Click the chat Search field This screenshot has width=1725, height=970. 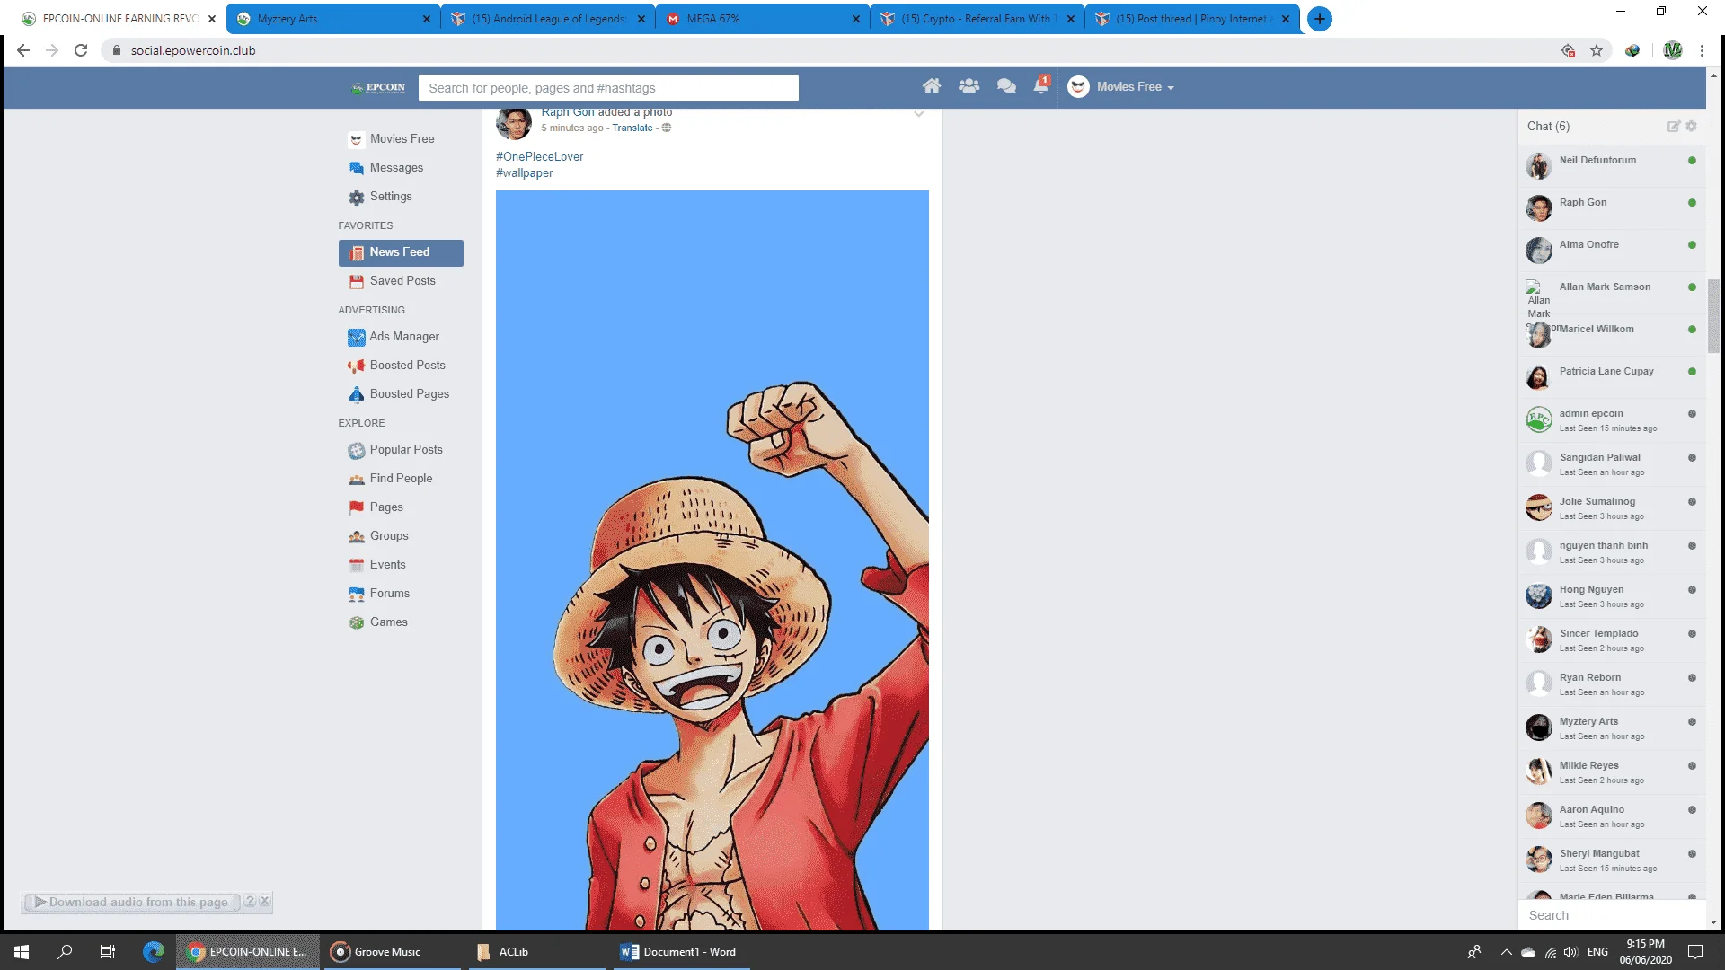click(x=1612, y=915)
